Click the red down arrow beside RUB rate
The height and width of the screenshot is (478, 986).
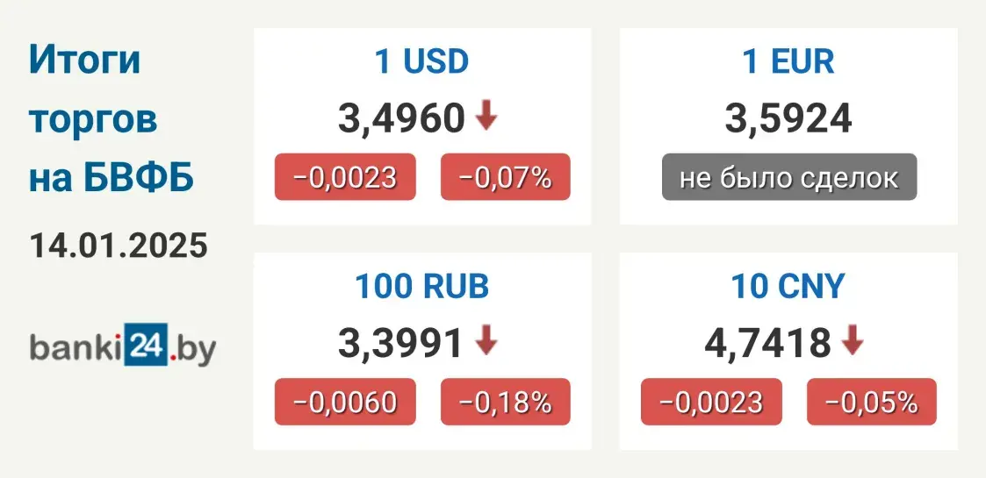(x=486, y=342)
